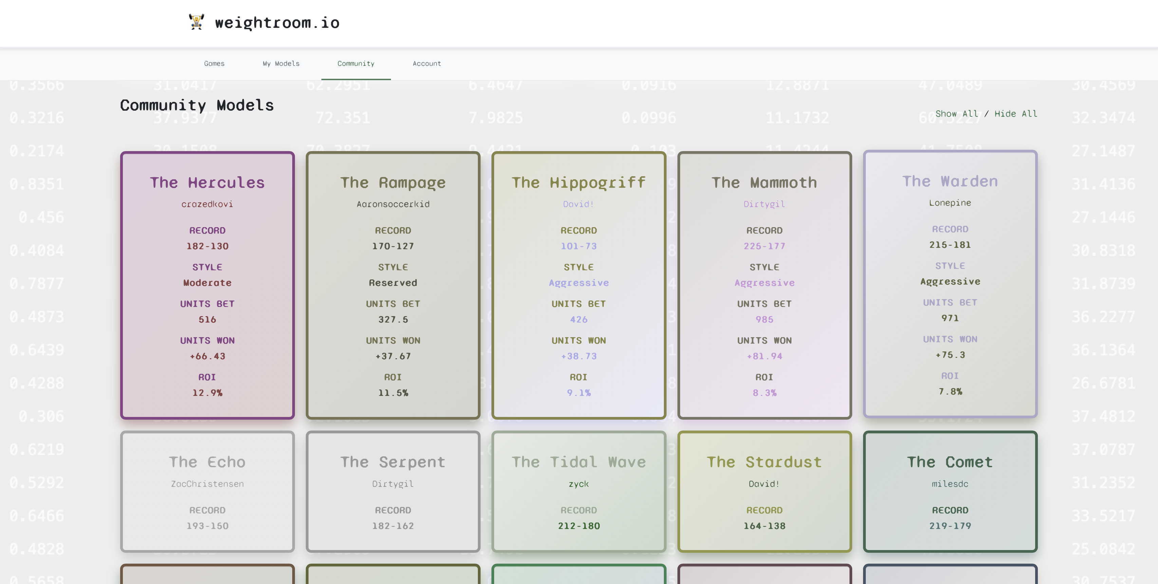Screen dimensions: 1158x584
Task: Click crazedkovi username on The Hercules
Action: (207, 204)
